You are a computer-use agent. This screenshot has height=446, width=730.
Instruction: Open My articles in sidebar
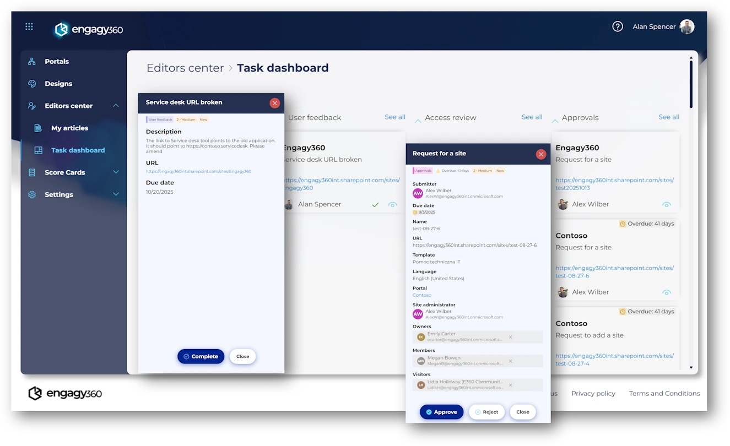click(69, 128)
